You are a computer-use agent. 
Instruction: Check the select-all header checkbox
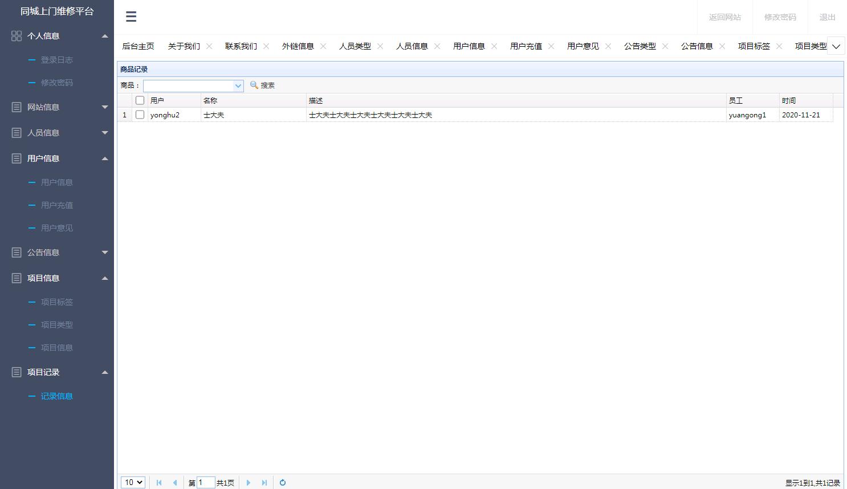point(140,100)
